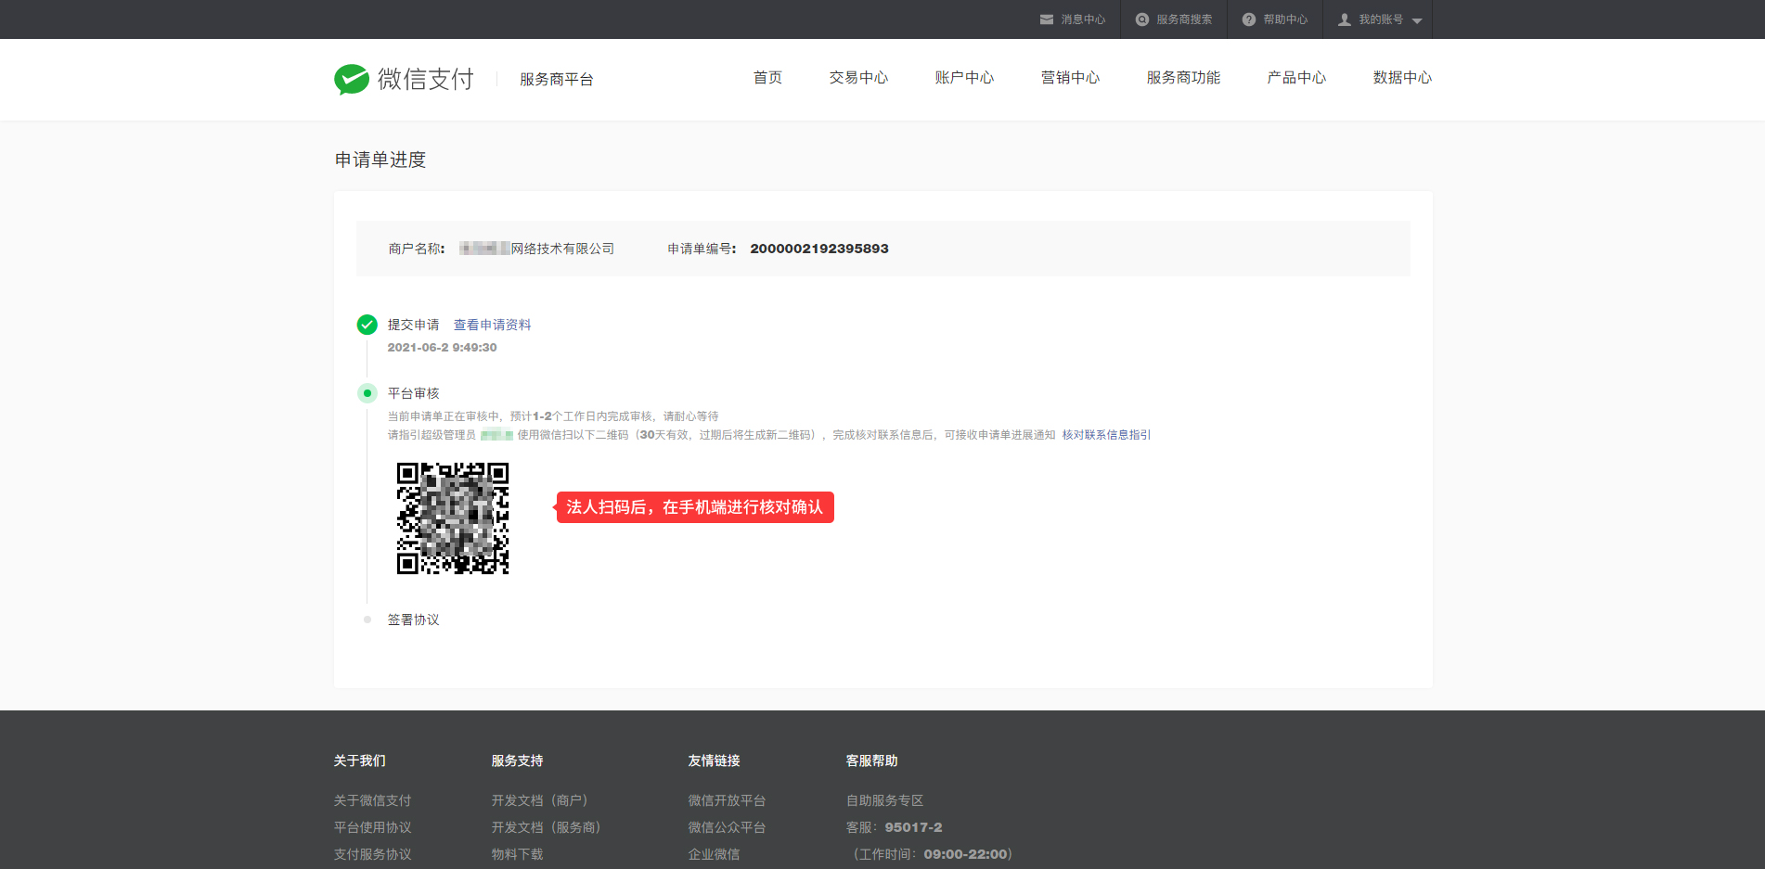Click the 核对联系信息指引 link
The image size is (1765, 869).
1106,435
